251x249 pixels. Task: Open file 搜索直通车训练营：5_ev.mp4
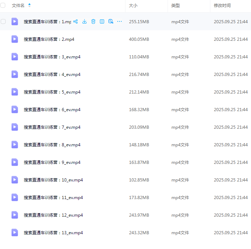coord(52,92)
